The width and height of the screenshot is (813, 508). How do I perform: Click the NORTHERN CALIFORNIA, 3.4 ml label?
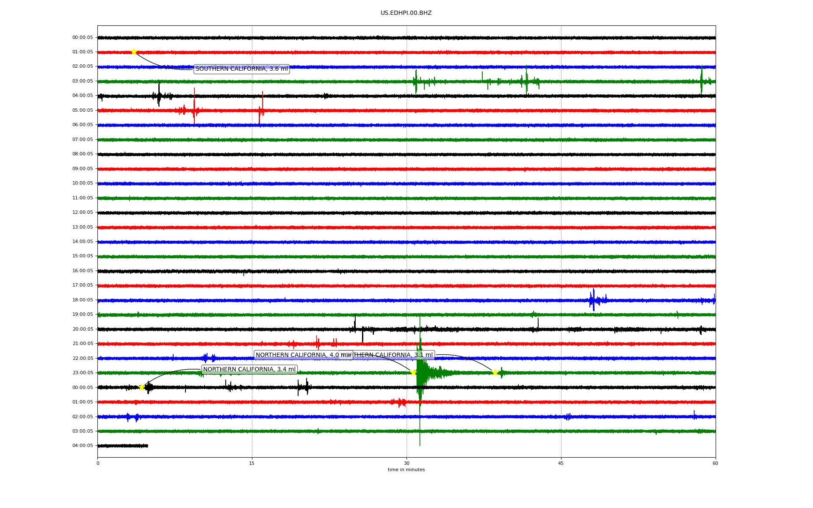(x=249, y=369)
